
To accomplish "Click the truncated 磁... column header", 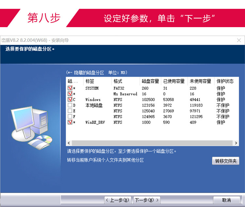I will [75, 81].
